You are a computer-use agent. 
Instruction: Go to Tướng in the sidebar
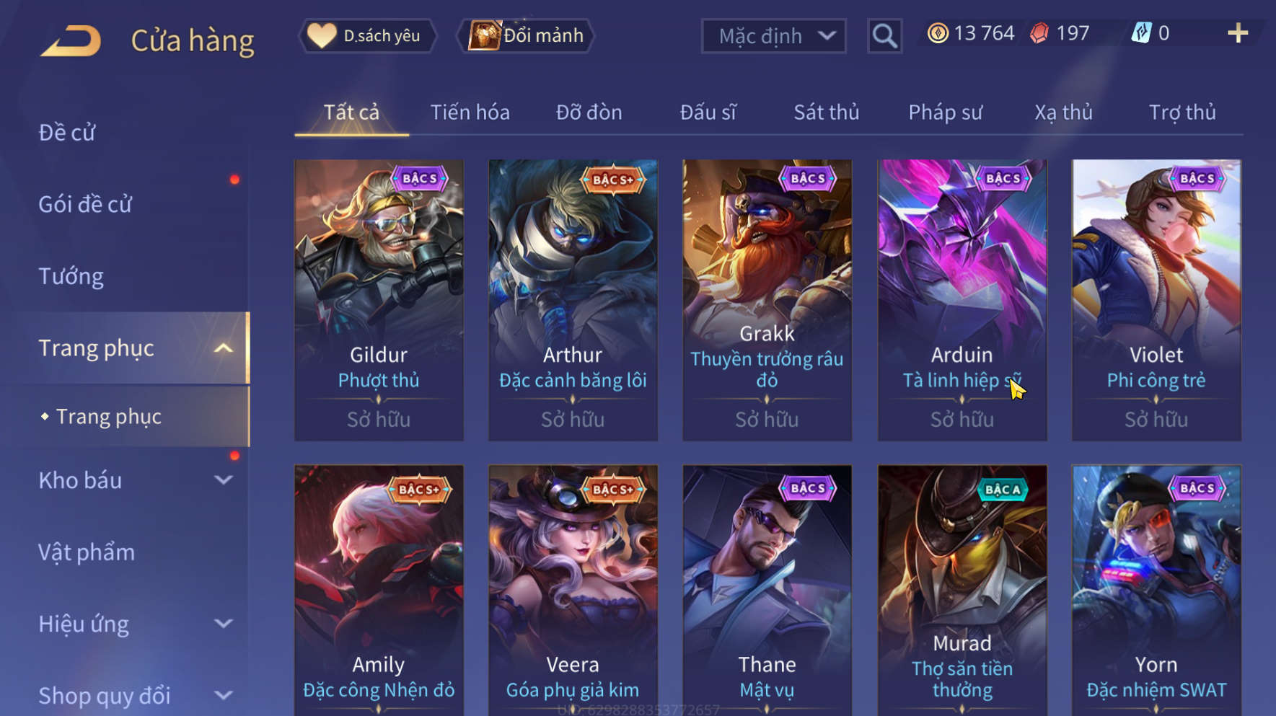(x=71, y=277)
